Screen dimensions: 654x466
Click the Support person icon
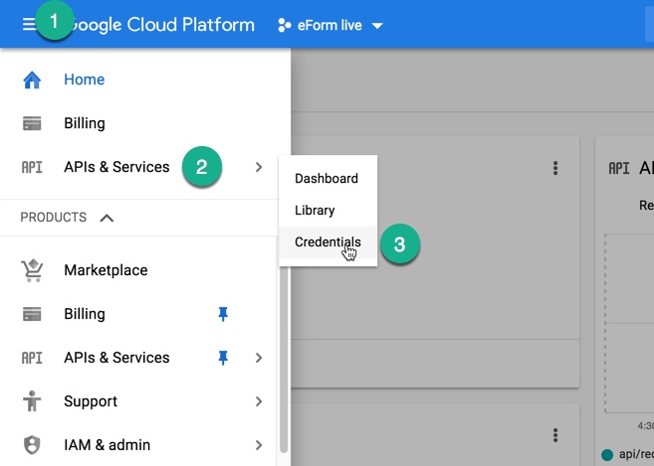(32, 401)
